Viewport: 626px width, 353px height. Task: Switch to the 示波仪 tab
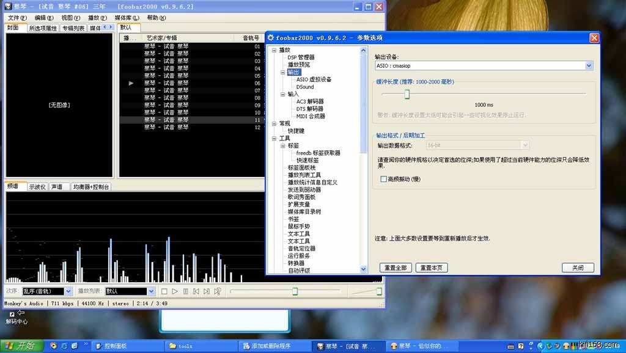37,187
